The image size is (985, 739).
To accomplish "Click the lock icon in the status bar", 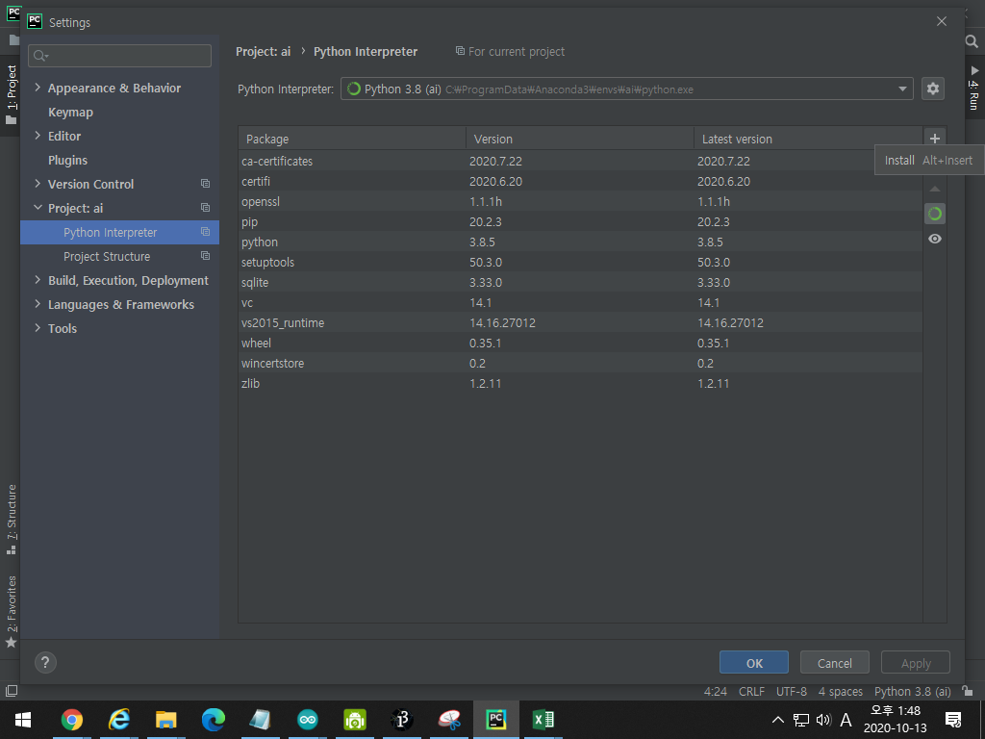I will [x=968, y=691].
